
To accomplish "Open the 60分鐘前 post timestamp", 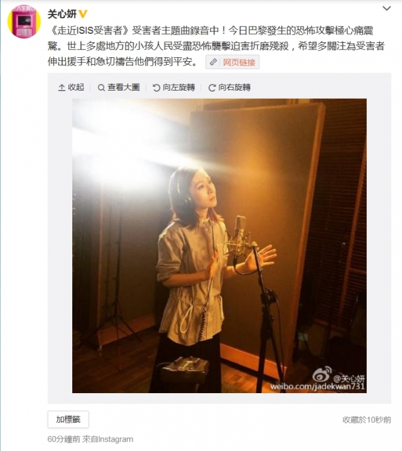I will click(63, 439).
